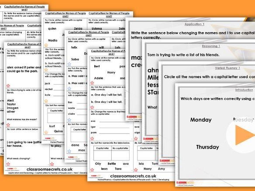Click the name 'wade' in question 7a
Screen dimensions: 255x191
72,108
